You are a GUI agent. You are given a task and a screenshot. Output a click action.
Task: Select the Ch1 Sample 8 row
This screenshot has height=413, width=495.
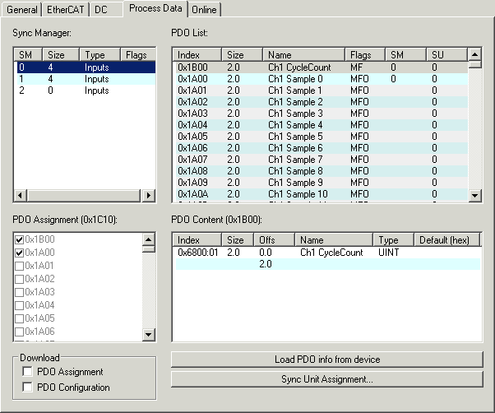(322, 171)
